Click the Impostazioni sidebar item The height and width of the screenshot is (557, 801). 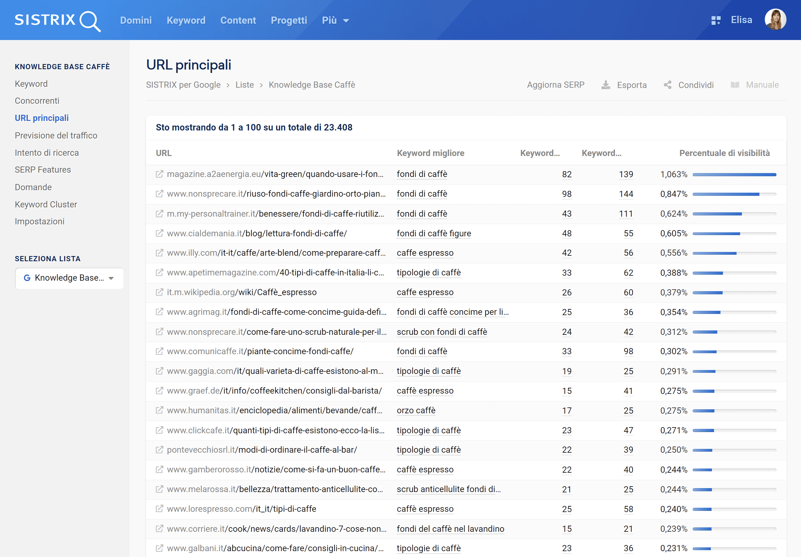pyautogui.click(x=39, y=221)
